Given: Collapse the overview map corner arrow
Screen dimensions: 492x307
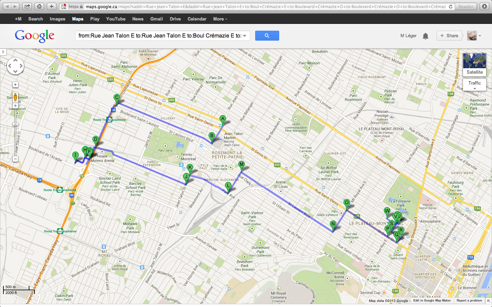Looking at the screenshot, I should (x=488, y=301).
